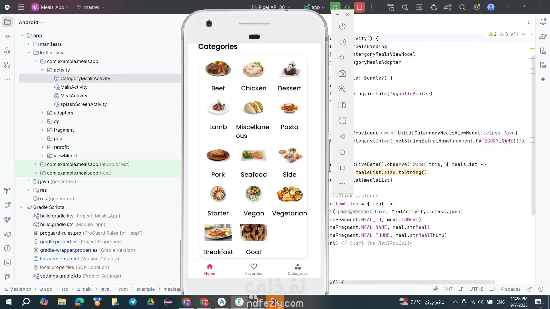Image resolution: width=550 pixels, height=309 pixels.
Task: Open the MainActivity file in the tree
Action: (x=74, y=87)
